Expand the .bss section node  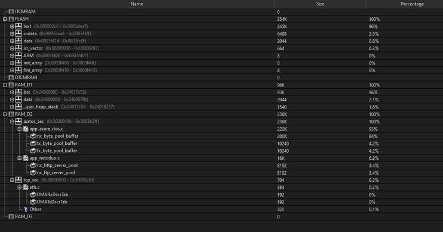tap(12, 92)
